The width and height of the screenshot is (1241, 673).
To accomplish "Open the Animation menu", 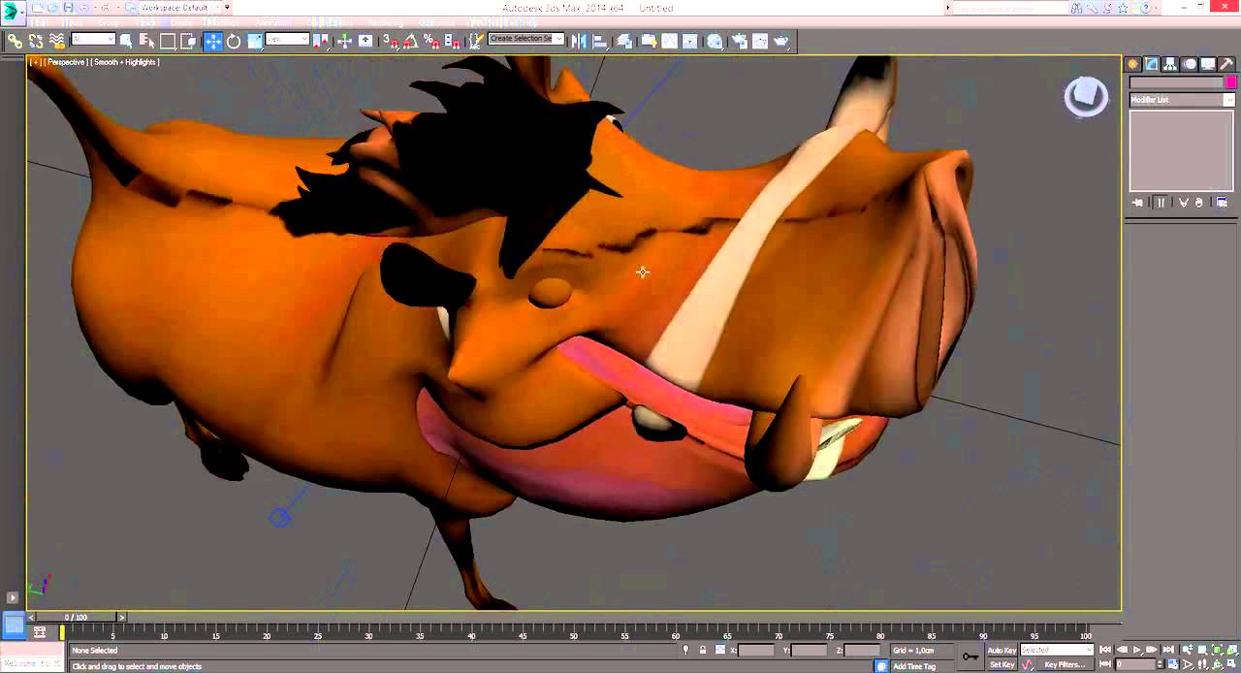I will click(273, 22).
